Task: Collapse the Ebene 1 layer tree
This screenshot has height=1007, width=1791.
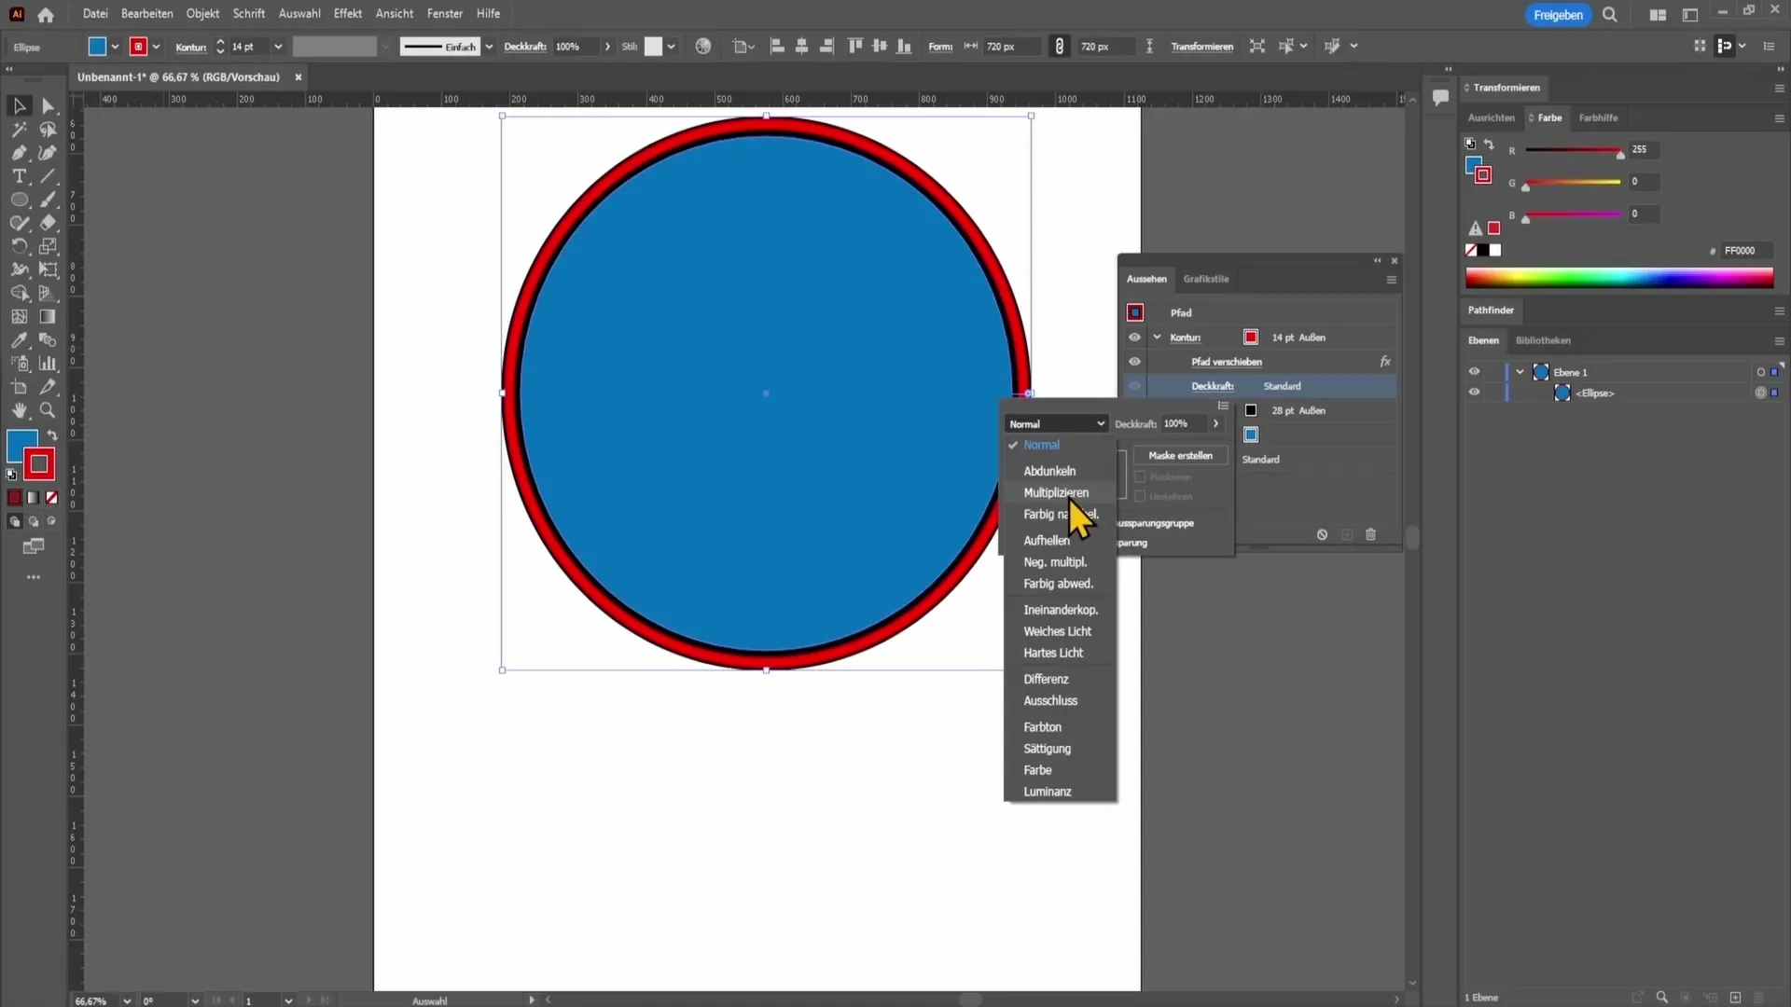Action: [x=1520, y=372]
